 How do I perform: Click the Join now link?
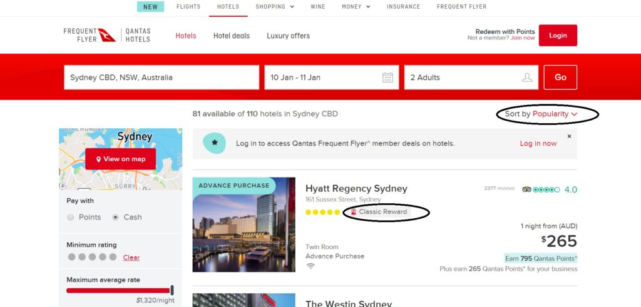pos(523,38)
